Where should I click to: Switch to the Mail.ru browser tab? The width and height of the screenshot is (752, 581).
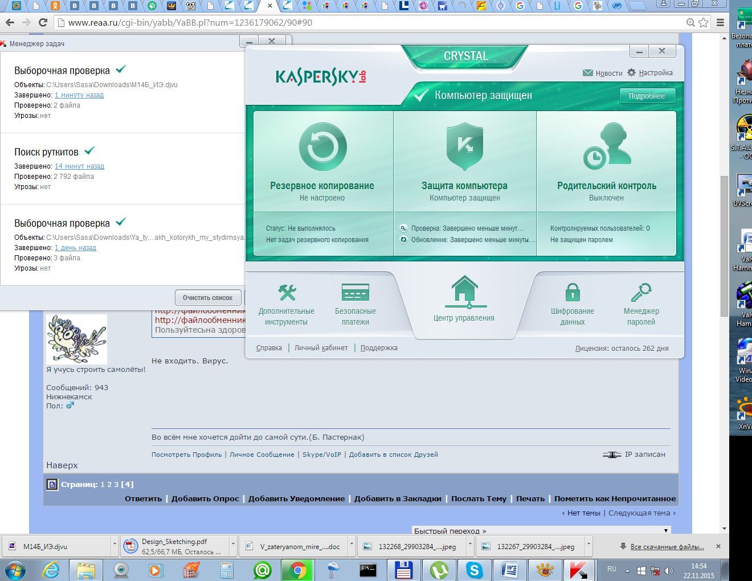[17, 6]
